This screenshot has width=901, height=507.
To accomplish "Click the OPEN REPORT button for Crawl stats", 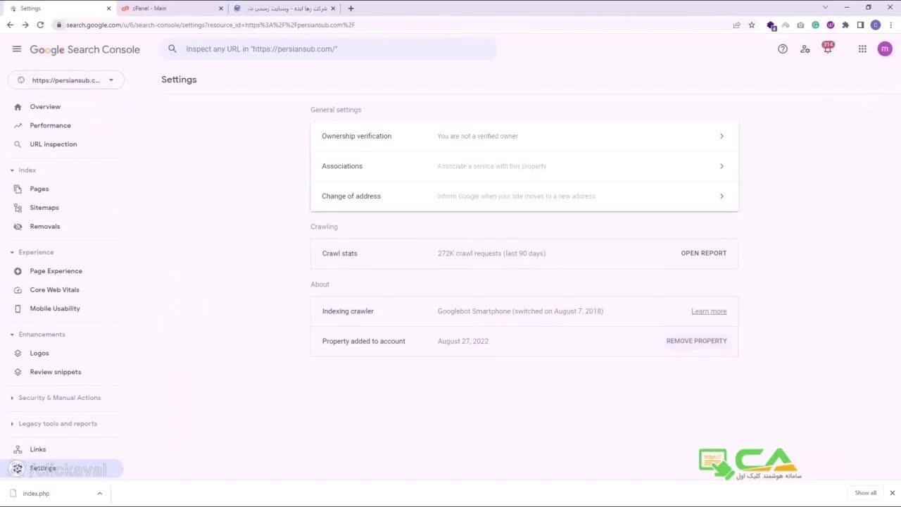I will [703, 254].
